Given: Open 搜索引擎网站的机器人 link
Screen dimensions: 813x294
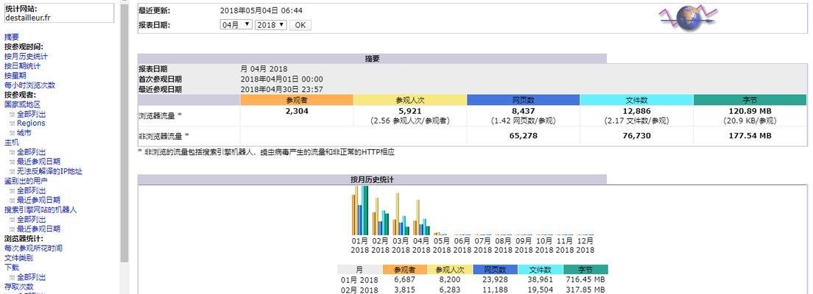Looking at the screenshot, I should (41, 209).
